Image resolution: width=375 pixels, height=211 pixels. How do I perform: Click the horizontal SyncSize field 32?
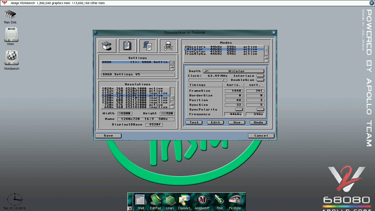(233, 105)
